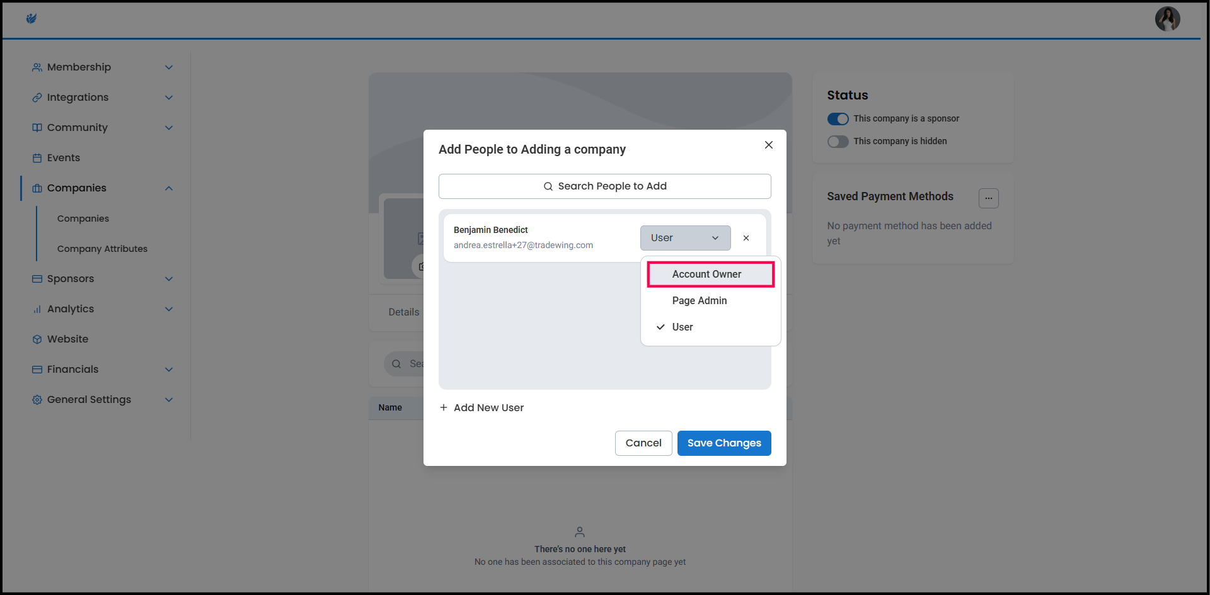Open the user profile avatar
1210x595 pixels.
pyautogui.click(x=1167, y=19)
